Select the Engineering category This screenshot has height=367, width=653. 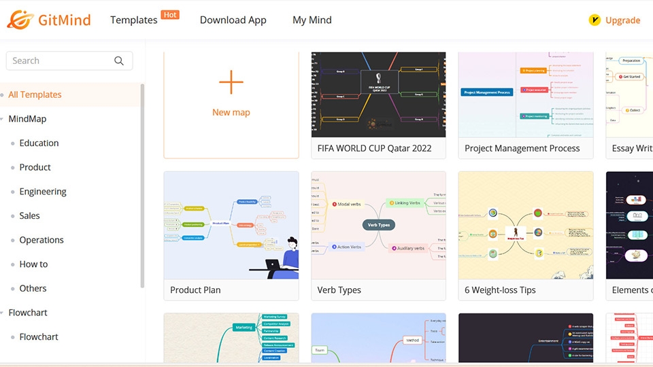point(43,192)
